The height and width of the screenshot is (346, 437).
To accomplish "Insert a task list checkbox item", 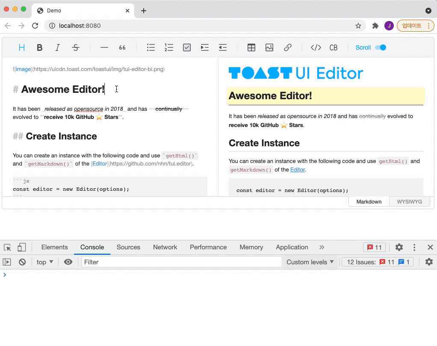I will [186, 47].
